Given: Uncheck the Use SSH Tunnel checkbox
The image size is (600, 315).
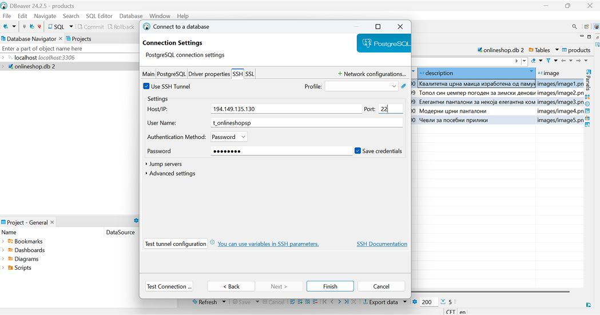Looking at the screenshot, I should pos(146,86).
